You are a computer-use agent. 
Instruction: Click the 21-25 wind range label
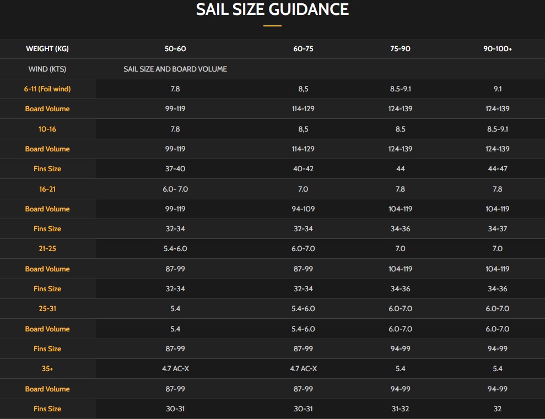pos(47,249)
